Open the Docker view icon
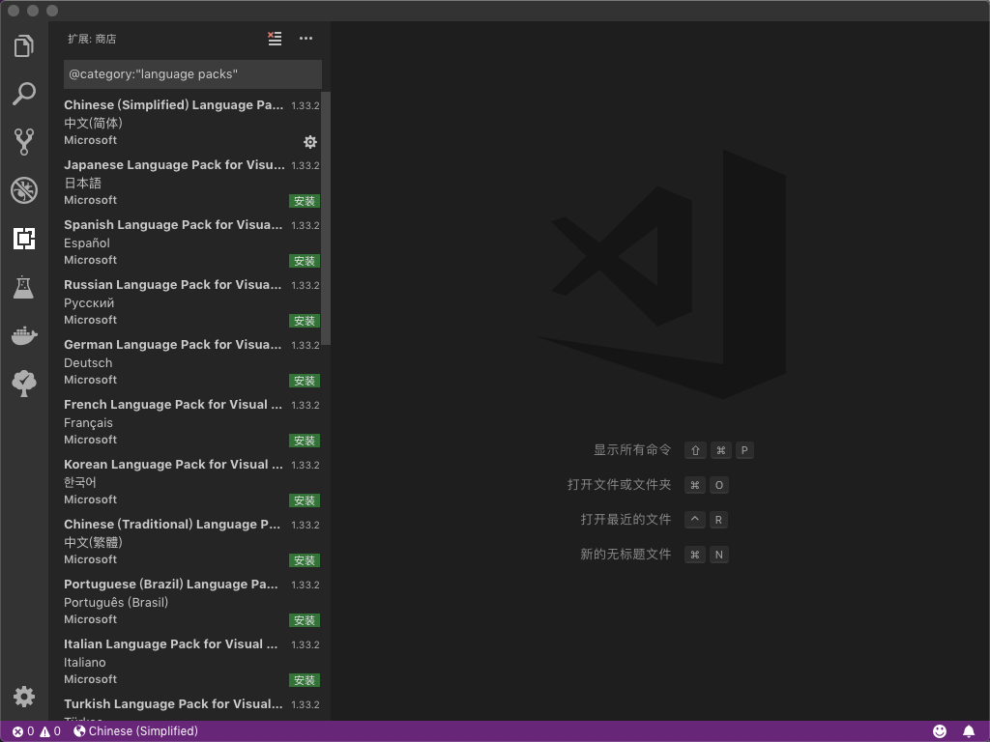 pos(24,335)
